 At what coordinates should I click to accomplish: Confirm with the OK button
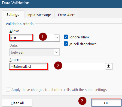click(106, 103)
